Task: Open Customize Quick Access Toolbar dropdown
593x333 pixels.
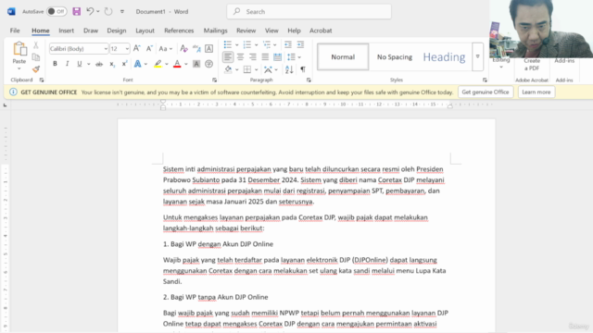Action: tap(122, 11)
